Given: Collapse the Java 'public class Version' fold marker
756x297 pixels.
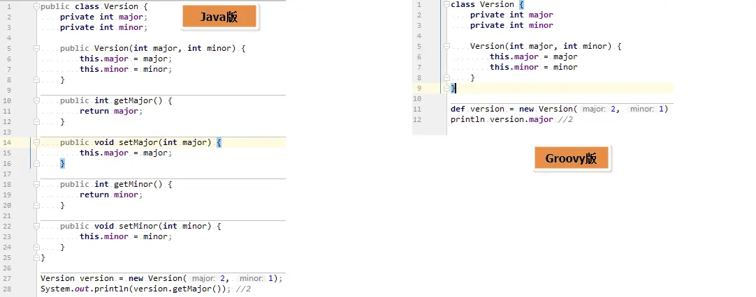Looking at the screenshot, I should [x=36, y=7].
